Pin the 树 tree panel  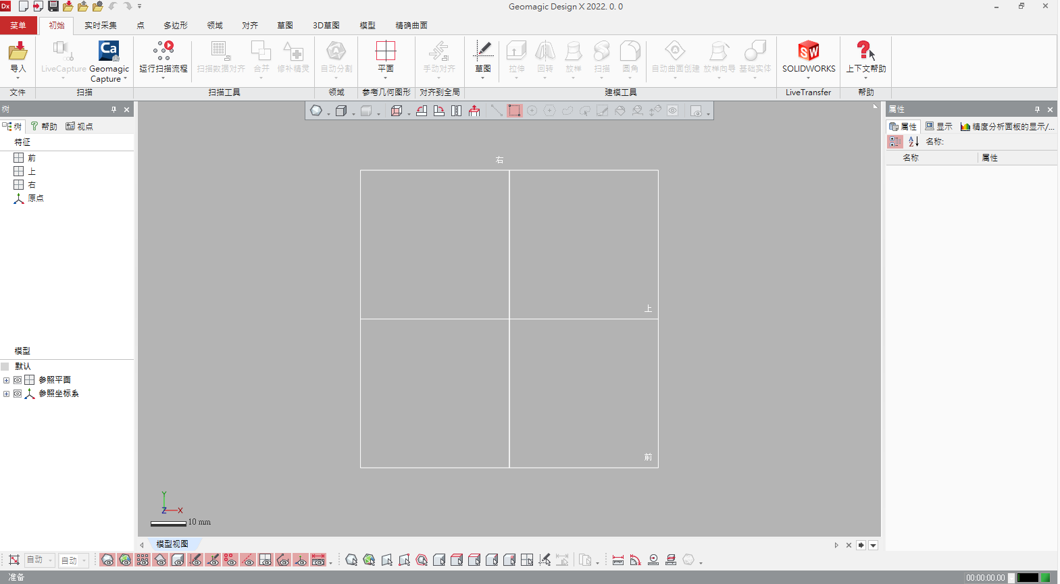[x=113, y=109]
